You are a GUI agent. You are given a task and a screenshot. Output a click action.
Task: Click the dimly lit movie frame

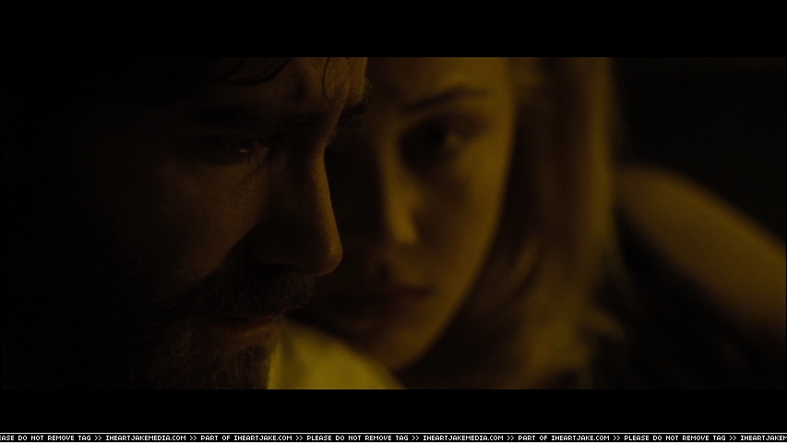tap(393, 223)
